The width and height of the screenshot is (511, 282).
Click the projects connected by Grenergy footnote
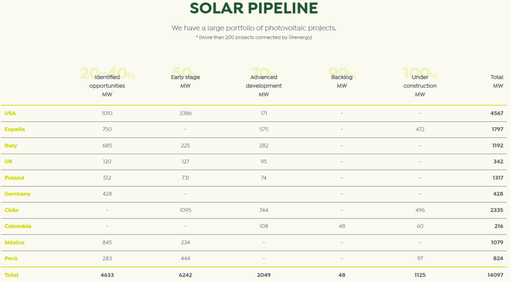coord(254,37)
